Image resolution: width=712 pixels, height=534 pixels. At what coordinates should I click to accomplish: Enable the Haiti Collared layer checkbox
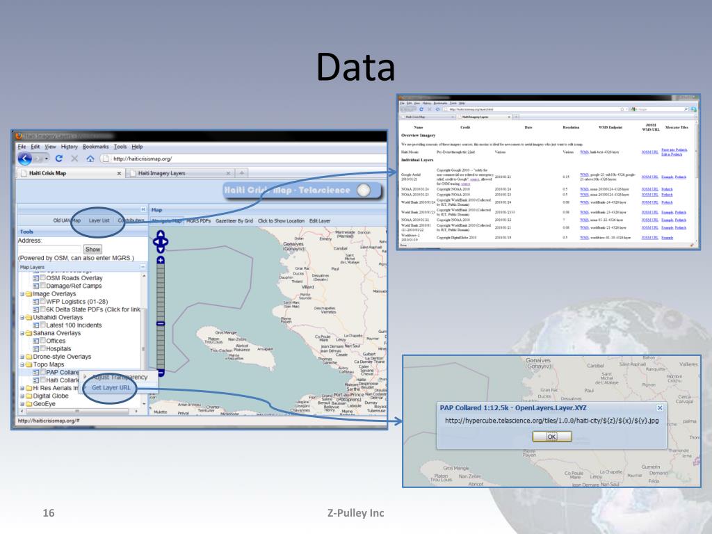(x=42, y=380)
